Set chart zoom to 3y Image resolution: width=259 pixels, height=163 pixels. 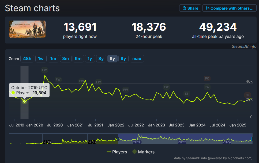pyautogui.click(x=101, y=58)
